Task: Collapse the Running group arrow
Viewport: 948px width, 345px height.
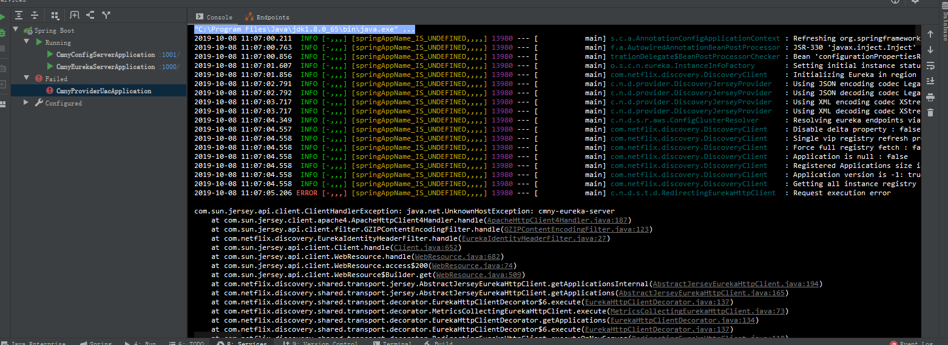Action: click(x=27, y=42)
